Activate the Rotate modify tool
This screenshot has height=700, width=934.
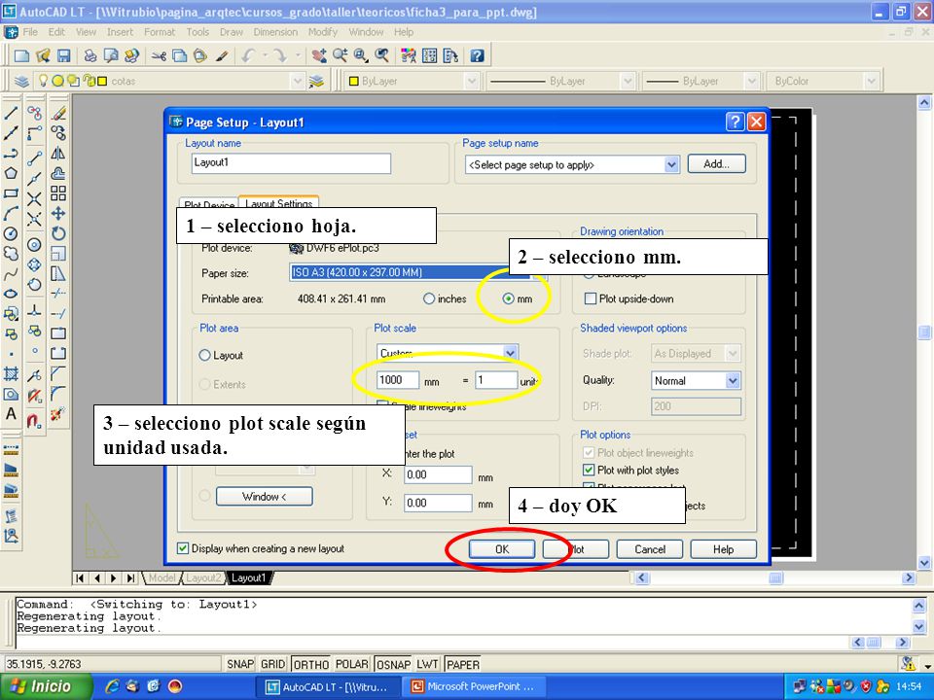pos(58,233)
